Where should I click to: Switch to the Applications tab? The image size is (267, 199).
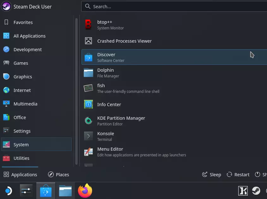coord(20,174)
